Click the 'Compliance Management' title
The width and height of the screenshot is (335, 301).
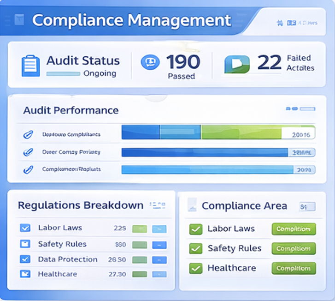coord(132,21)
